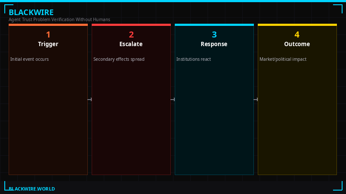
Task: Select the "Institutions react" description
Action: [193, 59]
